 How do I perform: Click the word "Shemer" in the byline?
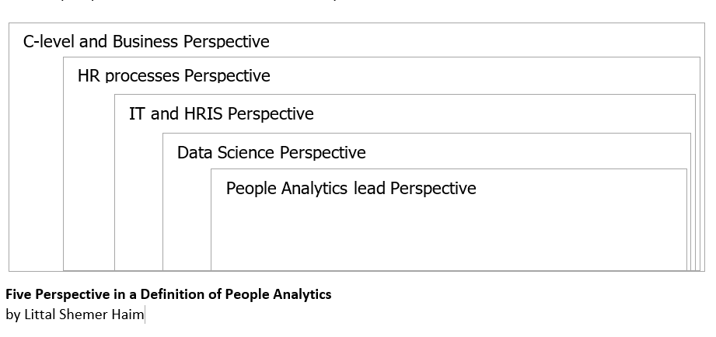[x=83, y=314]
